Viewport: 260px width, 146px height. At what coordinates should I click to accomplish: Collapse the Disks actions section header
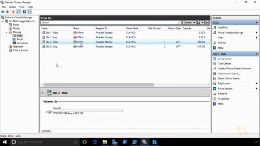pyautogui.click(x=256, y=23)
